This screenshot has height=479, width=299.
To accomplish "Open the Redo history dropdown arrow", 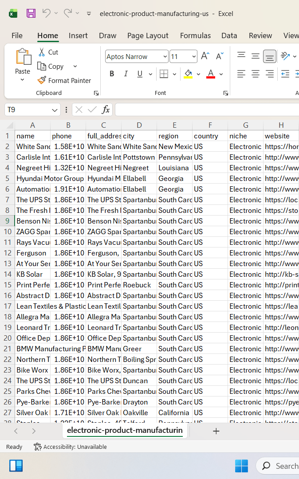I will 77,13.
